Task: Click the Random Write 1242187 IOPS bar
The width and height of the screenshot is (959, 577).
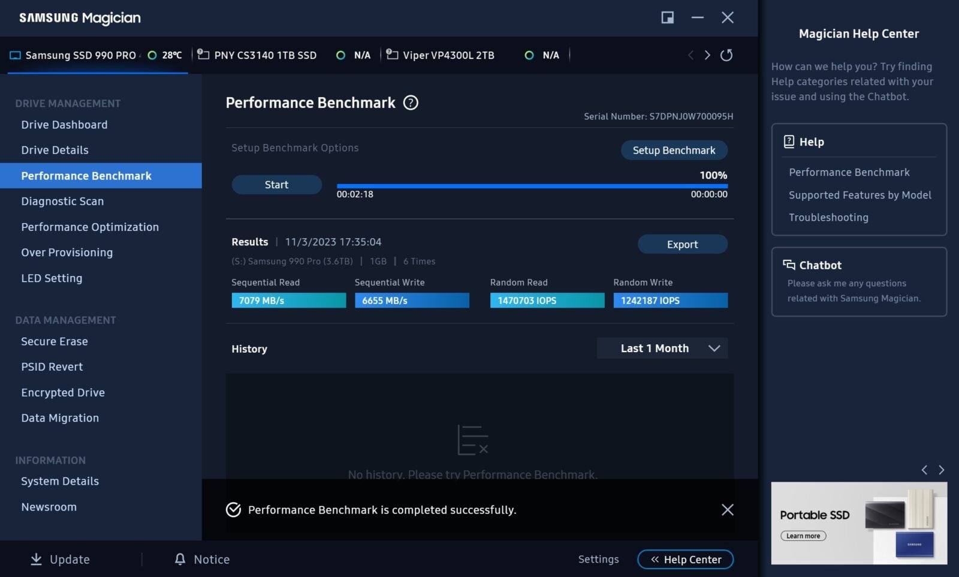Action: pyautogui.click(x=670, y=300)
